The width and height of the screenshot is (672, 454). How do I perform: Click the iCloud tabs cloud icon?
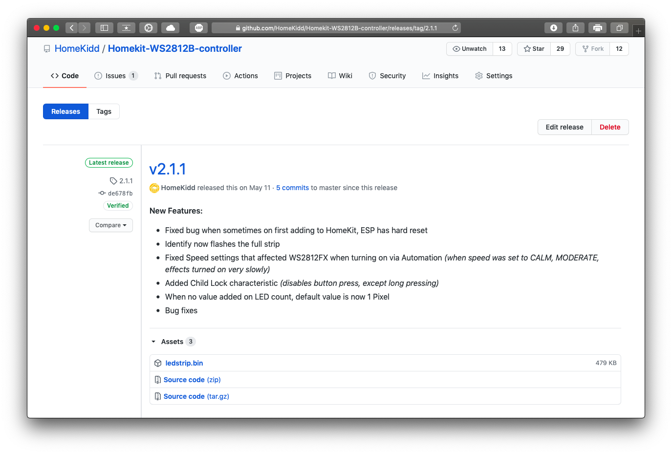171,28
